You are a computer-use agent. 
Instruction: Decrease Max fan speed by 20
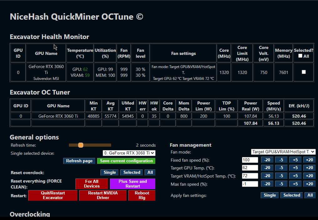(267, 184)
